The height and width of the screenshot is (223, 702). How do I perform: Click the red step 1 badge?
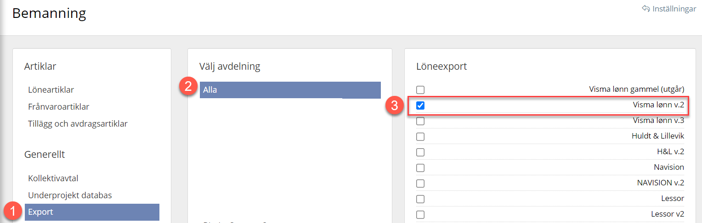pos(13,212)
